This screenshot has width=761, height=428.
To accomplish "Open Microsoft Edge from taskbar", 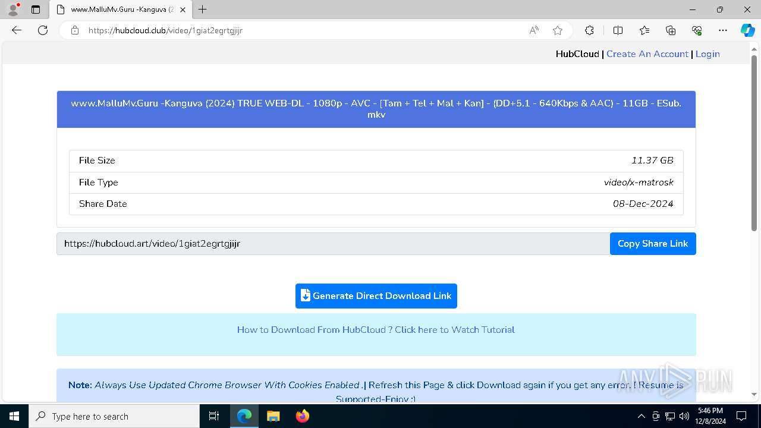I will (244, 416).
